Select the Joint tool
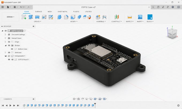The image size is (182, 109). (104, 17)
